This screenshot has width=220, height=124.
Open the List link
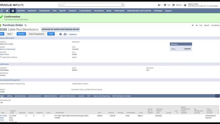(x=201, y=25)
